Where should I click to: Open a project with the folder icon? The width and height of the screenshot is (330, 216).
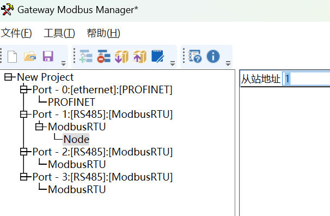pyautogui.click(x=30, y=56)
